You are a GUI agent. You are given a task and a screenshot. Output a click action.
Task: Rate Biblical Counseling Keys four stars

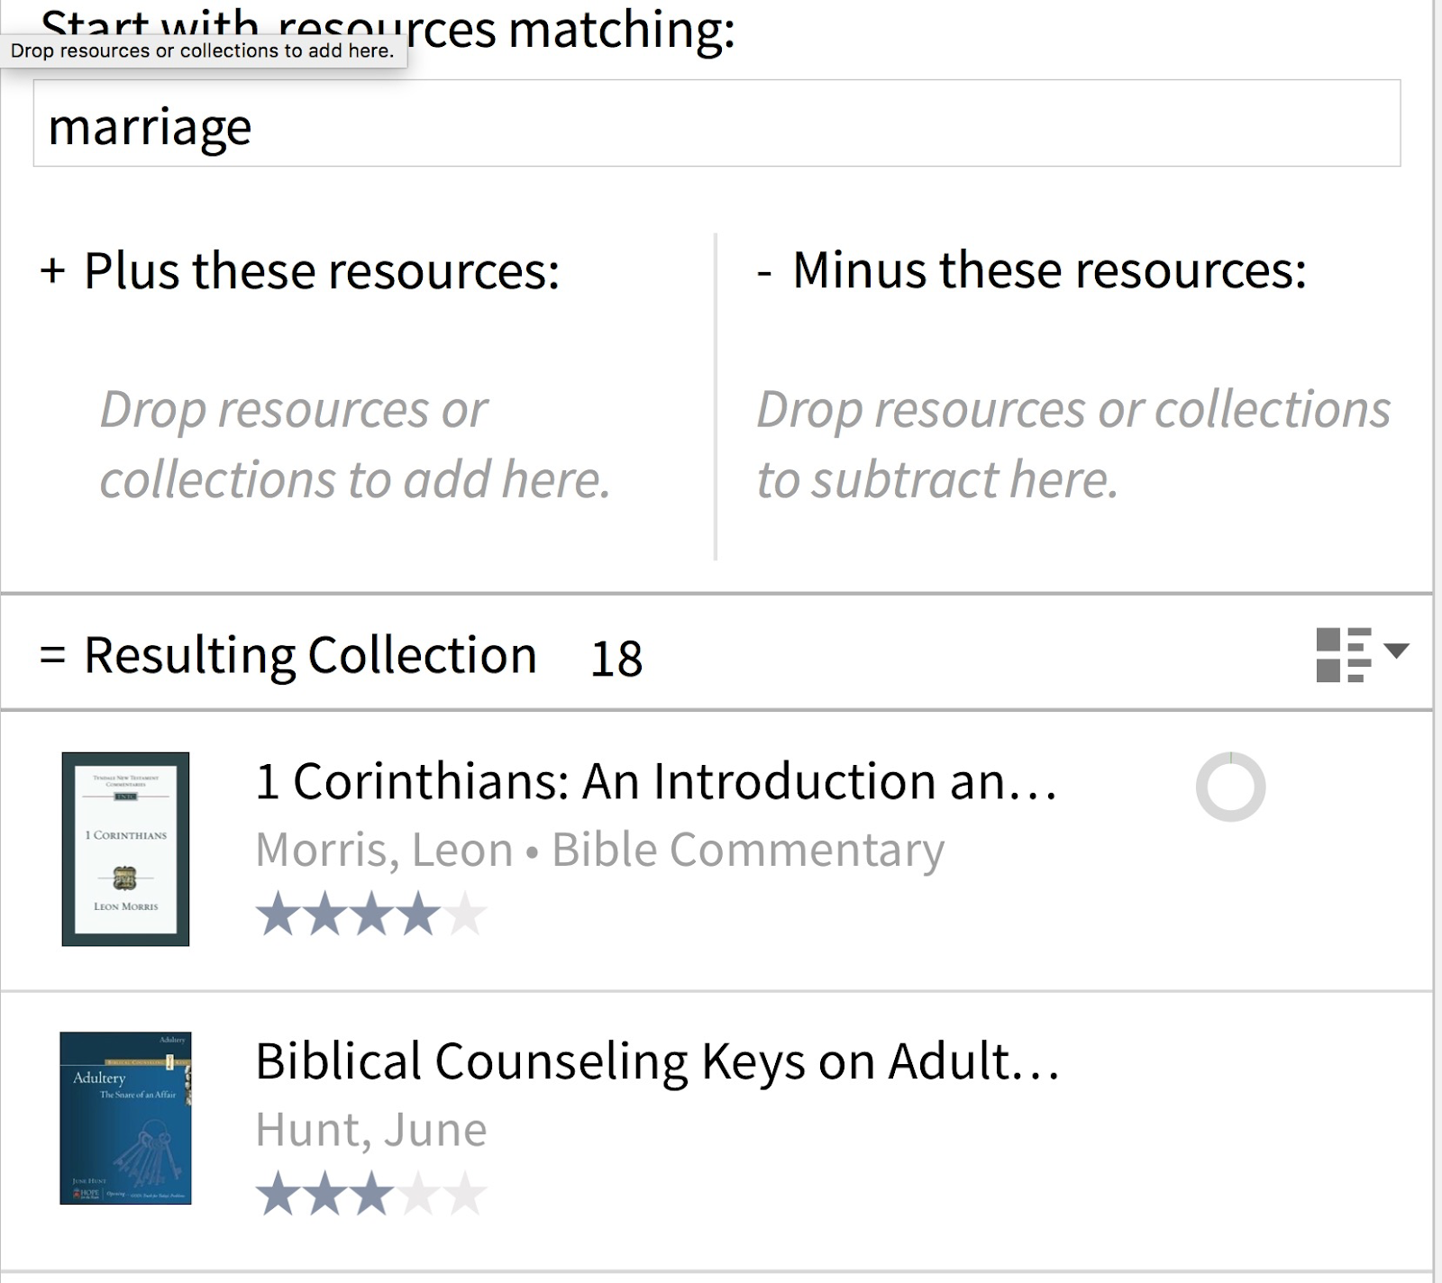(x=418, y=1194)
